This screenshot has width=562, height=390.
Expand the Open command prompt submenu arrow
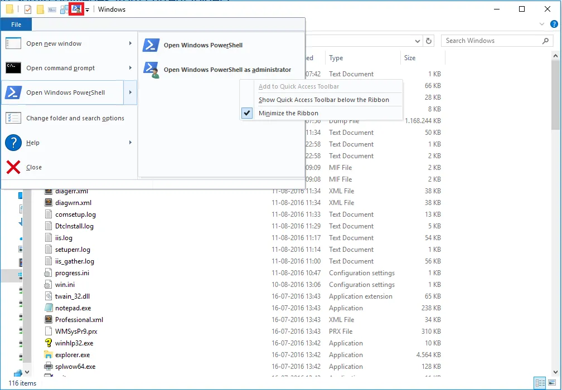[x=130, y=67]
